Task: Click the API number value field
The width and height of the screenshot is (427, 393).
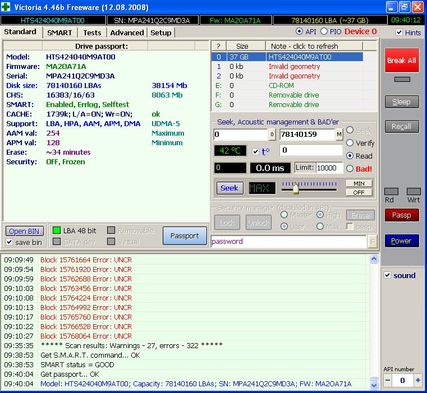Action: point(402,380)
